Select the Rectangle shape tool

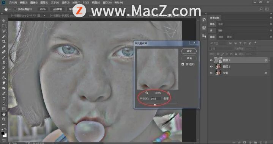pyautogui.click(x=4, y=109)
